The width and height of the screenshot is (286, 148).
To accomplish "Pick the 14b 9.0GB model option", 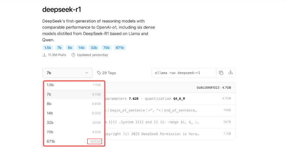I will click(74, 113).
